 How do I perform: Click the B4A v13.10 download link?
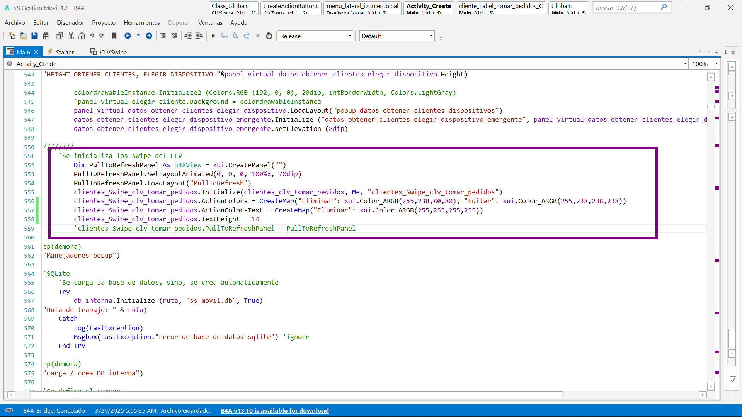pos(274,410)
